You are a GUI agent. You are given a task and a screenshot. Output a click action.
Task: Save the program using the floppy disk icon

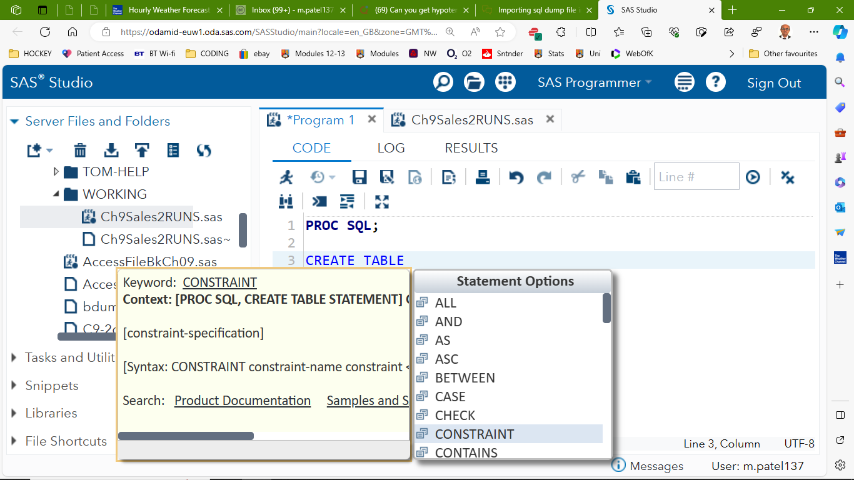(x=359, y=177)
